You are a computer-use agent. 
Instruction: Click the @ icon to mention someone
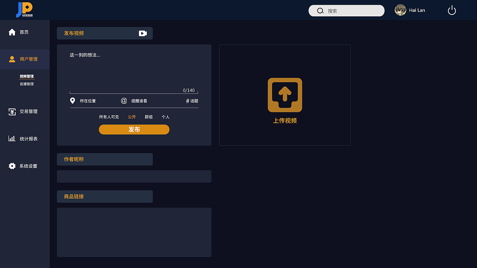tap(123, 100)
